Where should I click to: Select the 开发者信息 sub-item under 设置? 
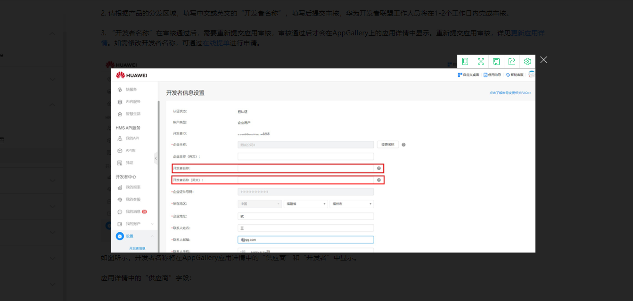(x=137, y=248)
